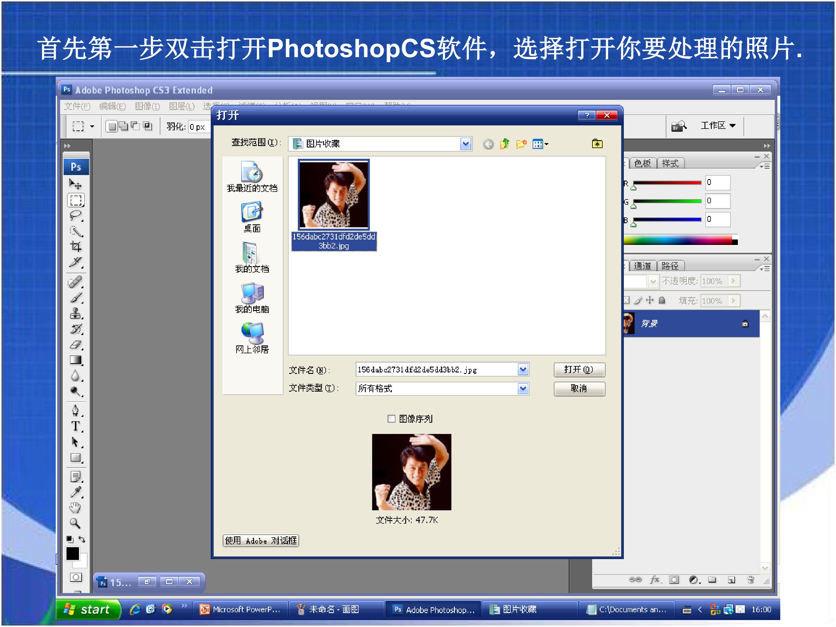Switch to the 通道 tab
The height and width of the screenshot is (627, 836).
tap(642, 266)
